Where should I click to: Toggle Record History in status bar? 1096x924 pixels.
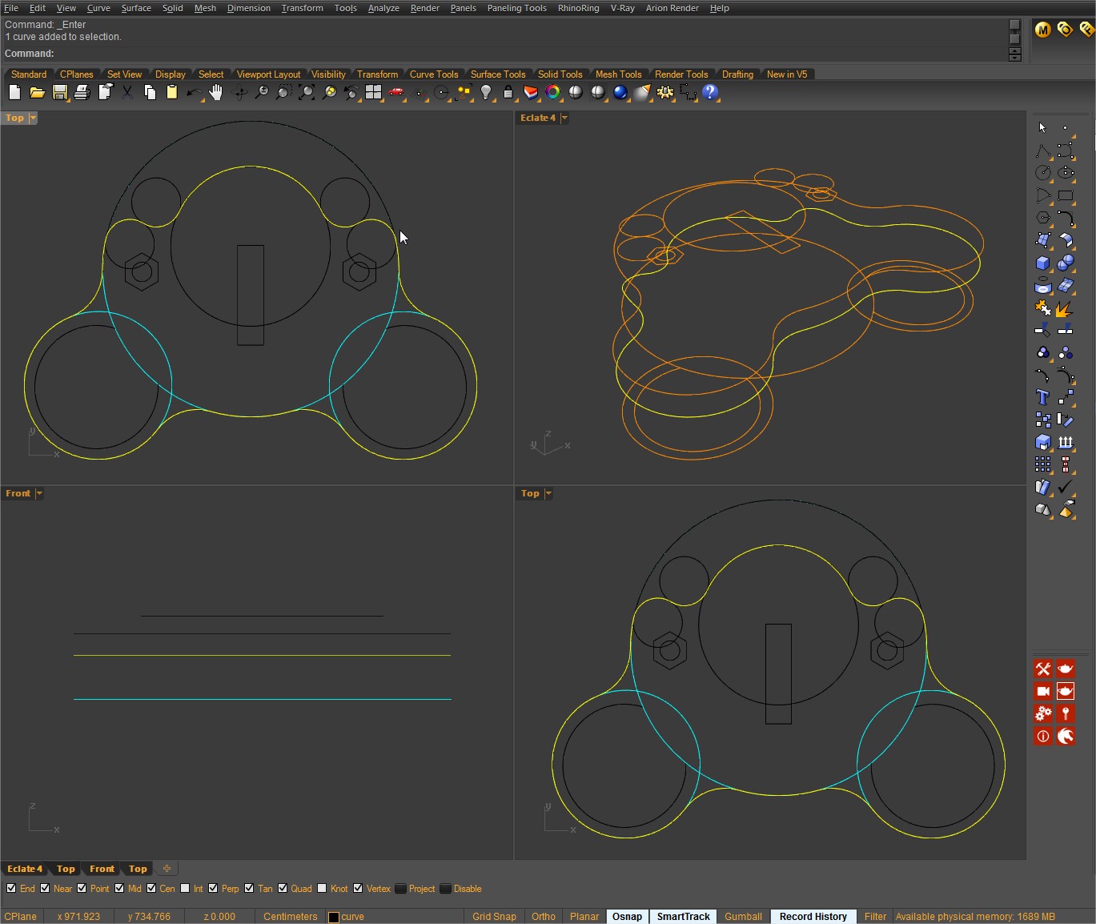[813, 917]
